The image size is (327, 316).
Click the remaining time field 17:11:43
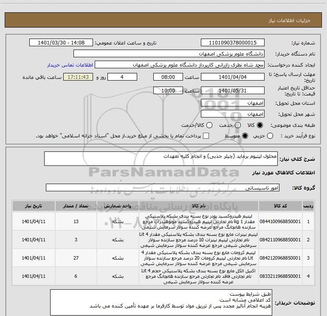click(x=78, y=77)
